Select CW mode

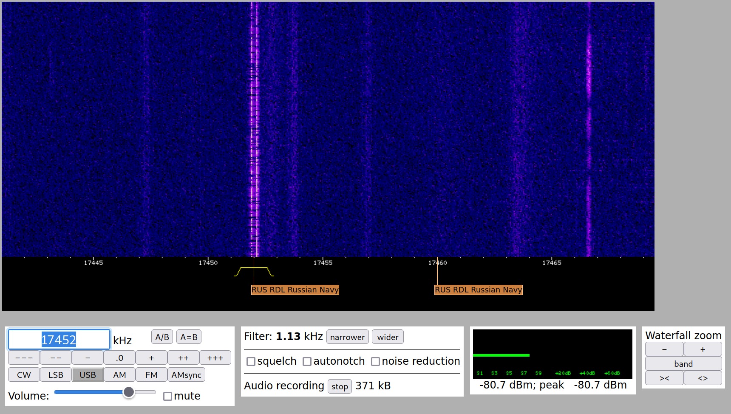tap(24, 375)
